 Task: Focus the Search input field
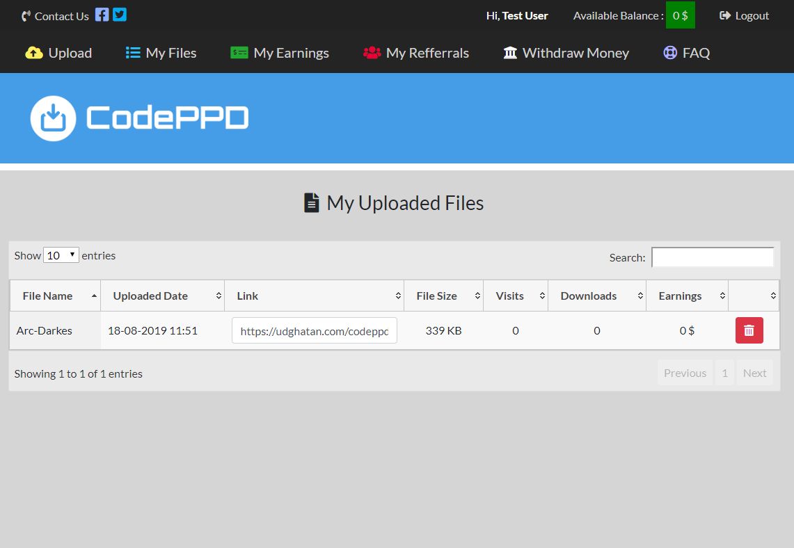pyautogui.click(x=712, y=257)
